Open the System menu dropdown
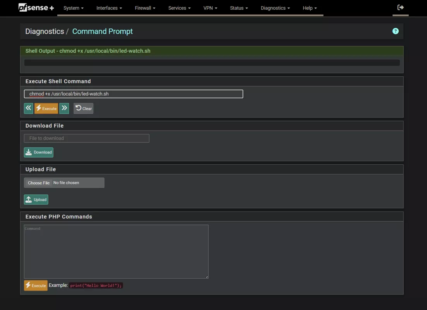The height and width of the screenshot is (310, 427). pyautogui.click(x=73, y=8)
